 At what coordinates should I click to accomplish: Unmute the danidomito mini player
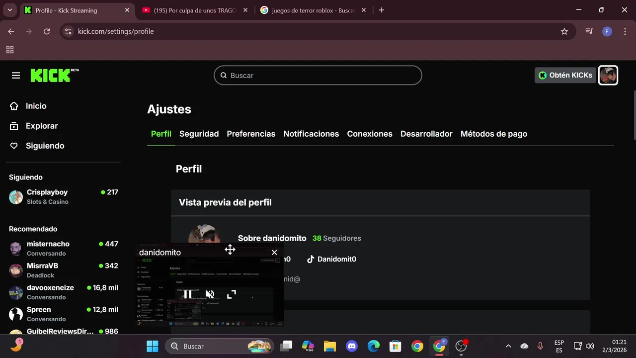pos(210,294)
